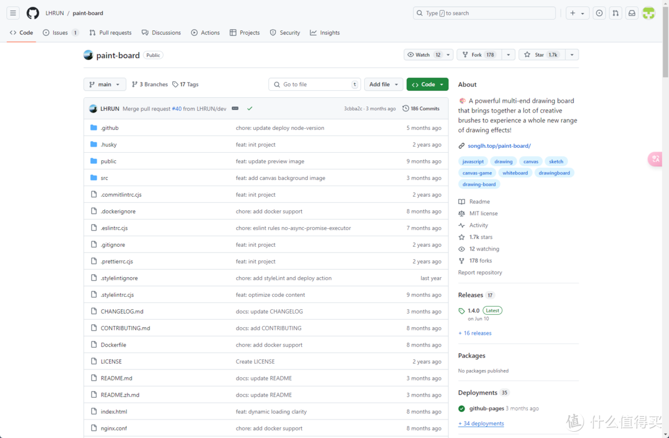Expand the main branch dropdown
Screen dimensions: 669x438
105,84
